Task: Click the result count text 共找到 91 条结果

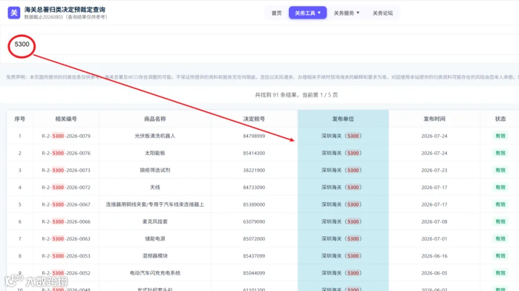Action: click(276, 95)
